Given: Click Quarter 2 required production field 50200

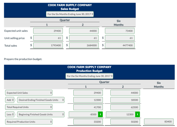Looking at the screenshot, I should pyautogui.click(x=125, y=122).
